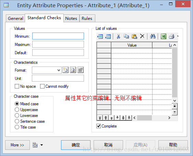Click the Insert a Row toolbar icon
The image size is (193, 156).
[x=100, y=36]
